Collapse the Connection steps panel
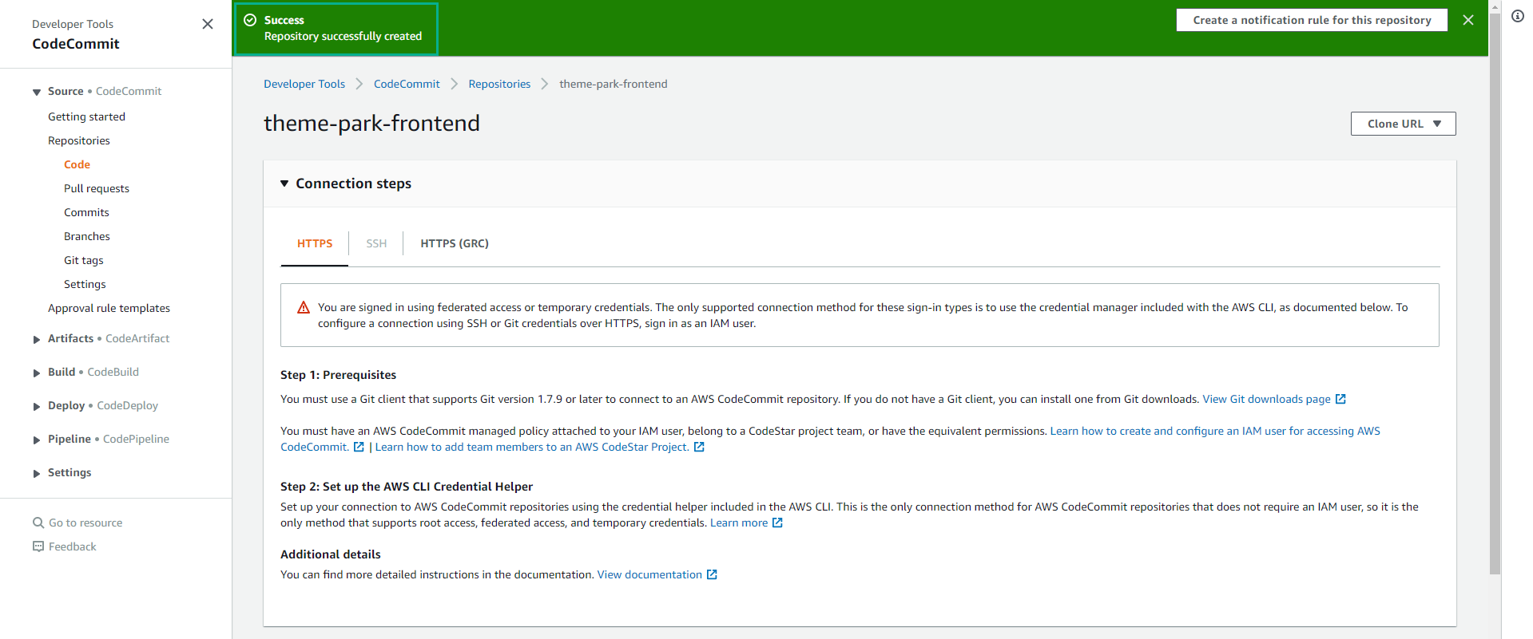 (284, 183)
